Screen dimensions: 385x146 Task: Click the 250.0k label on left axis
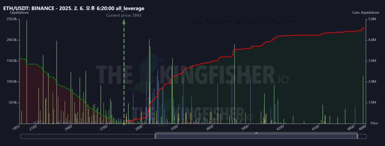pyautogui.click(x=11, y=19)
